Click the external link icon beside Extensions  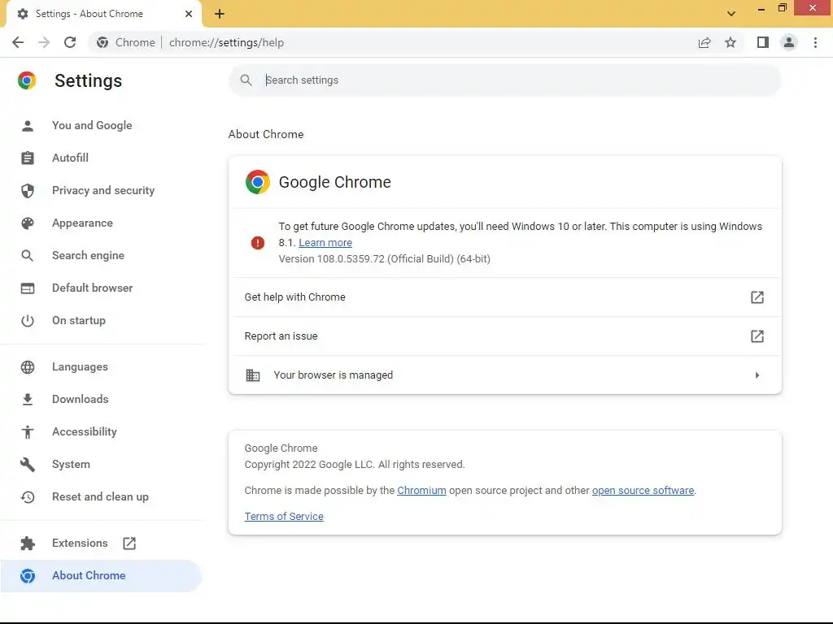(129, 544)
